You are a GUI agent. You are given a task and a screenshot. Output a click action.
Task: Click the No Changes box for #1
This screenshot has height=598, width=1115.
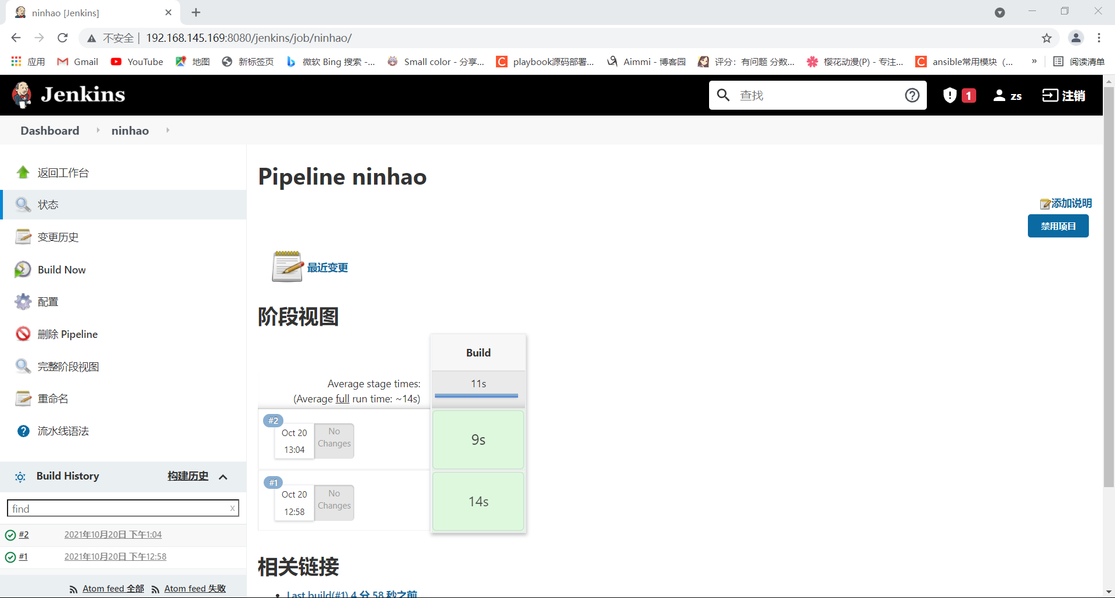point(334,502)
